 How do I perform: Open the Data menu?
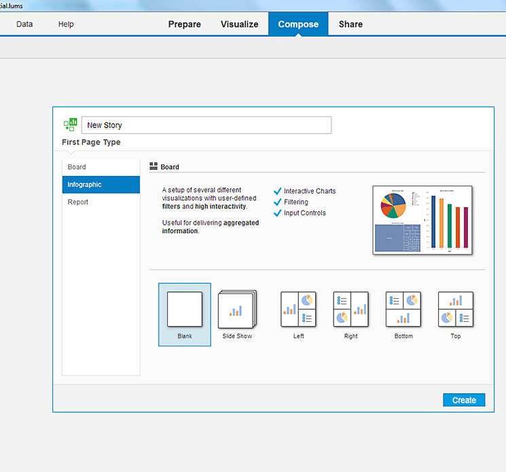(x=24, y=24)
